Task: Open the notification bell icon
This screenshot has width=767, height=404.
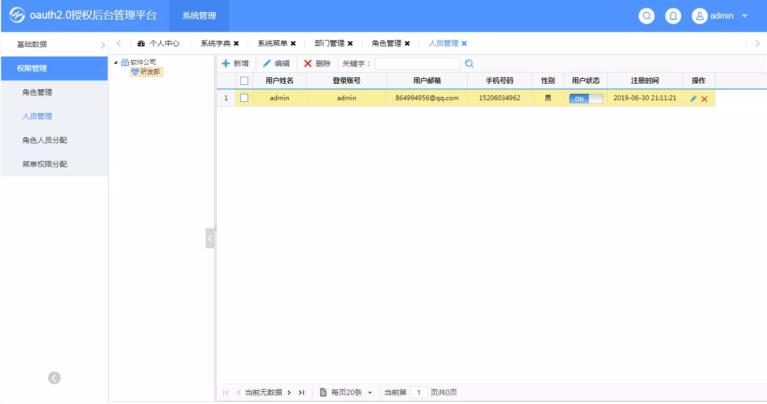Action: coord(673,16)
